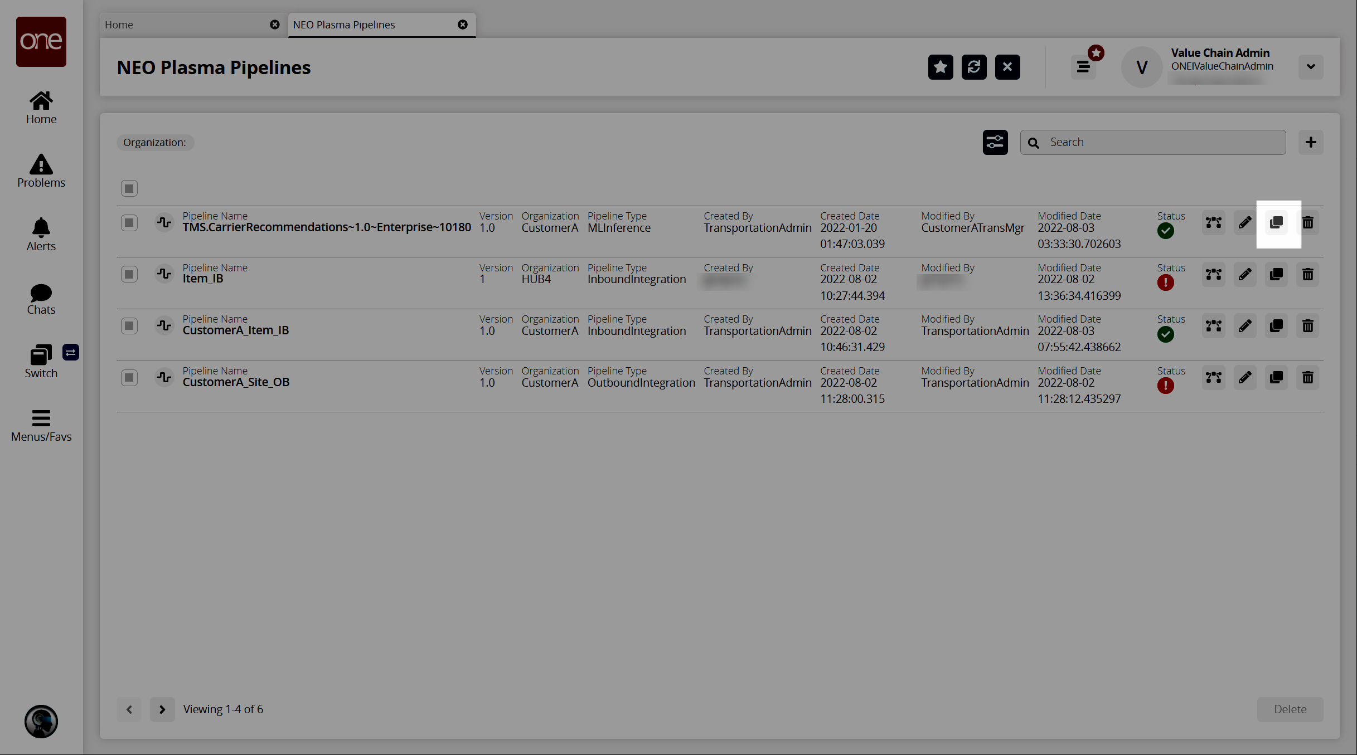Toggle the select-all checkbox above the list
Screen dimensions: 1357x755
tap(129, 188)
